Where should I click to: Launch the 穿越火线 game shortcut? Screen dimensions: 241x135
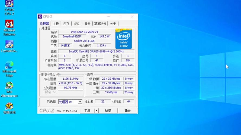coord(9,108)
